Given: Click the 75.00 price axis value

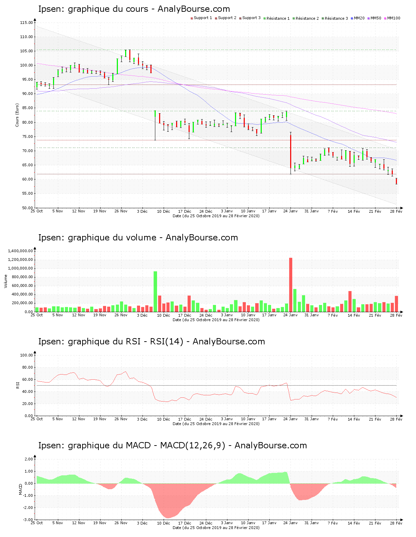Looking at the screenshot, I should [x=28, y=137].
